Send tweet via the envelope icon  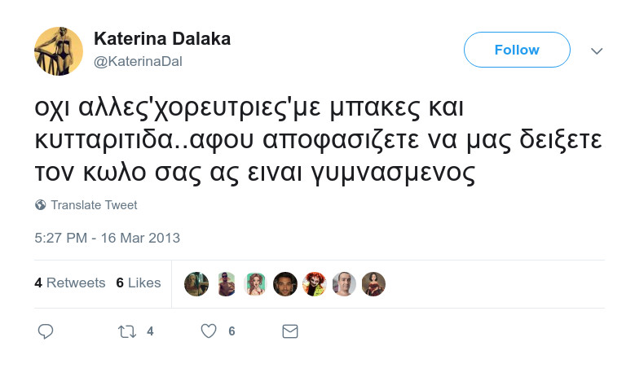coord(289,331)
